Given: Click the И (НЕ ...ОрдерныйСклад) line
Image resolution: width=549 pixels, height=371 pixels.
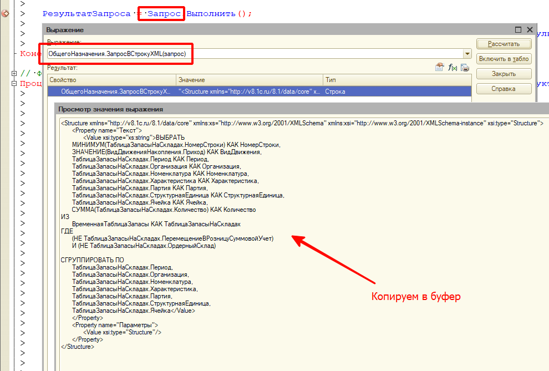Looking at the screenshot, I should (x=144, y=246).
